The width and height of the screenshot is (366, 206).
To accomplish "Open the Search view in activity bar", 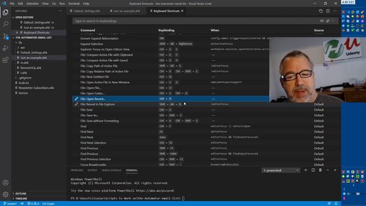I will tap(5, 24).
